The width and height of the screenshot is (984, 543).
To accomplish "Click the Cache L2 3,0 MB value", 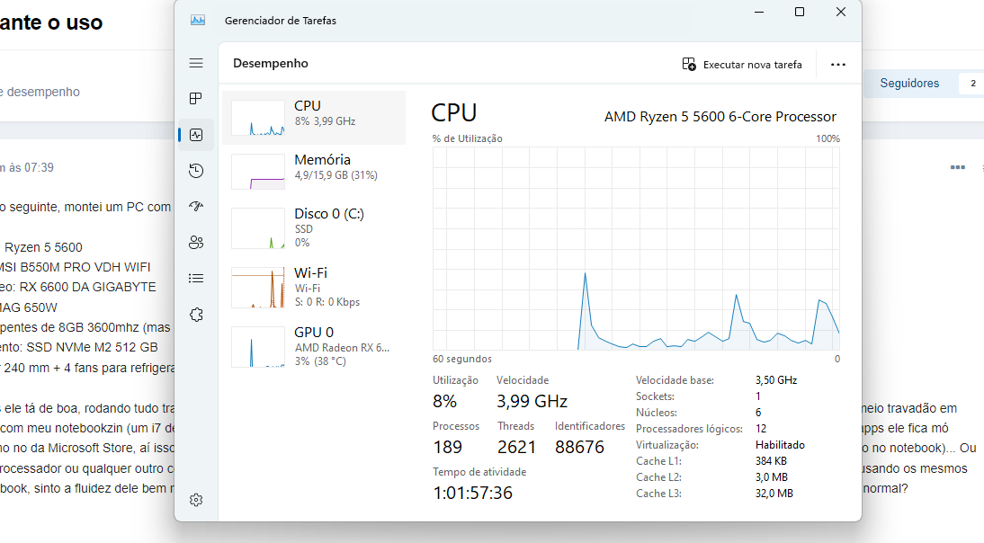I will click(771, 477).
